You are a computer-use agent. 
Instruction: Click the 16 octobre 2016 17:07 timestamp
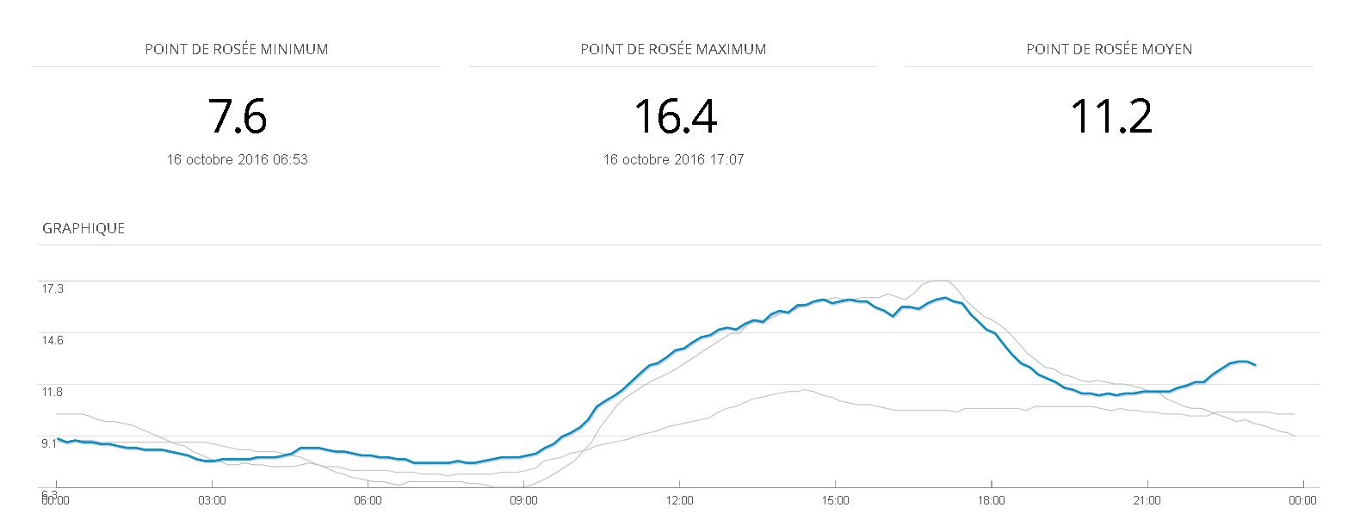pos(673,160)
